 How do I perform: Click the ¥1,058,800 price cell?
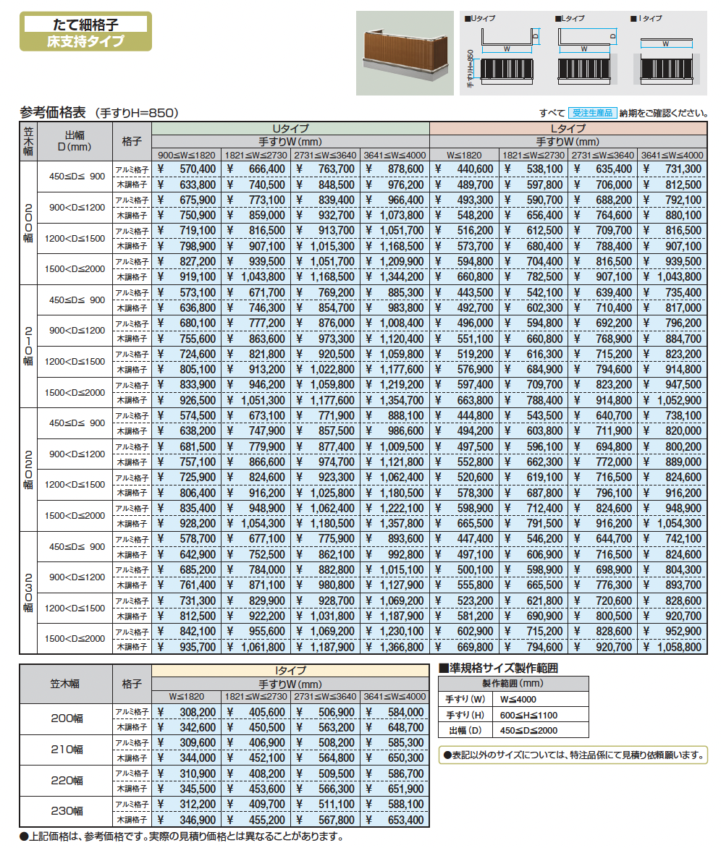coord(672,647)
